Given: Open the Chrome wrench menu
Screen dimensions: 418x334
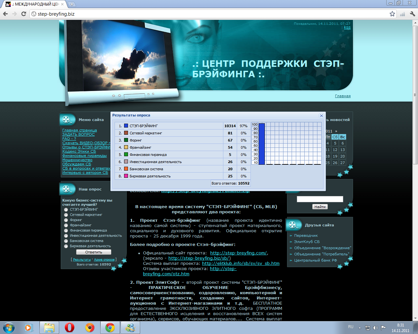Looking at the screenshot, I should (x=412, y=14).
